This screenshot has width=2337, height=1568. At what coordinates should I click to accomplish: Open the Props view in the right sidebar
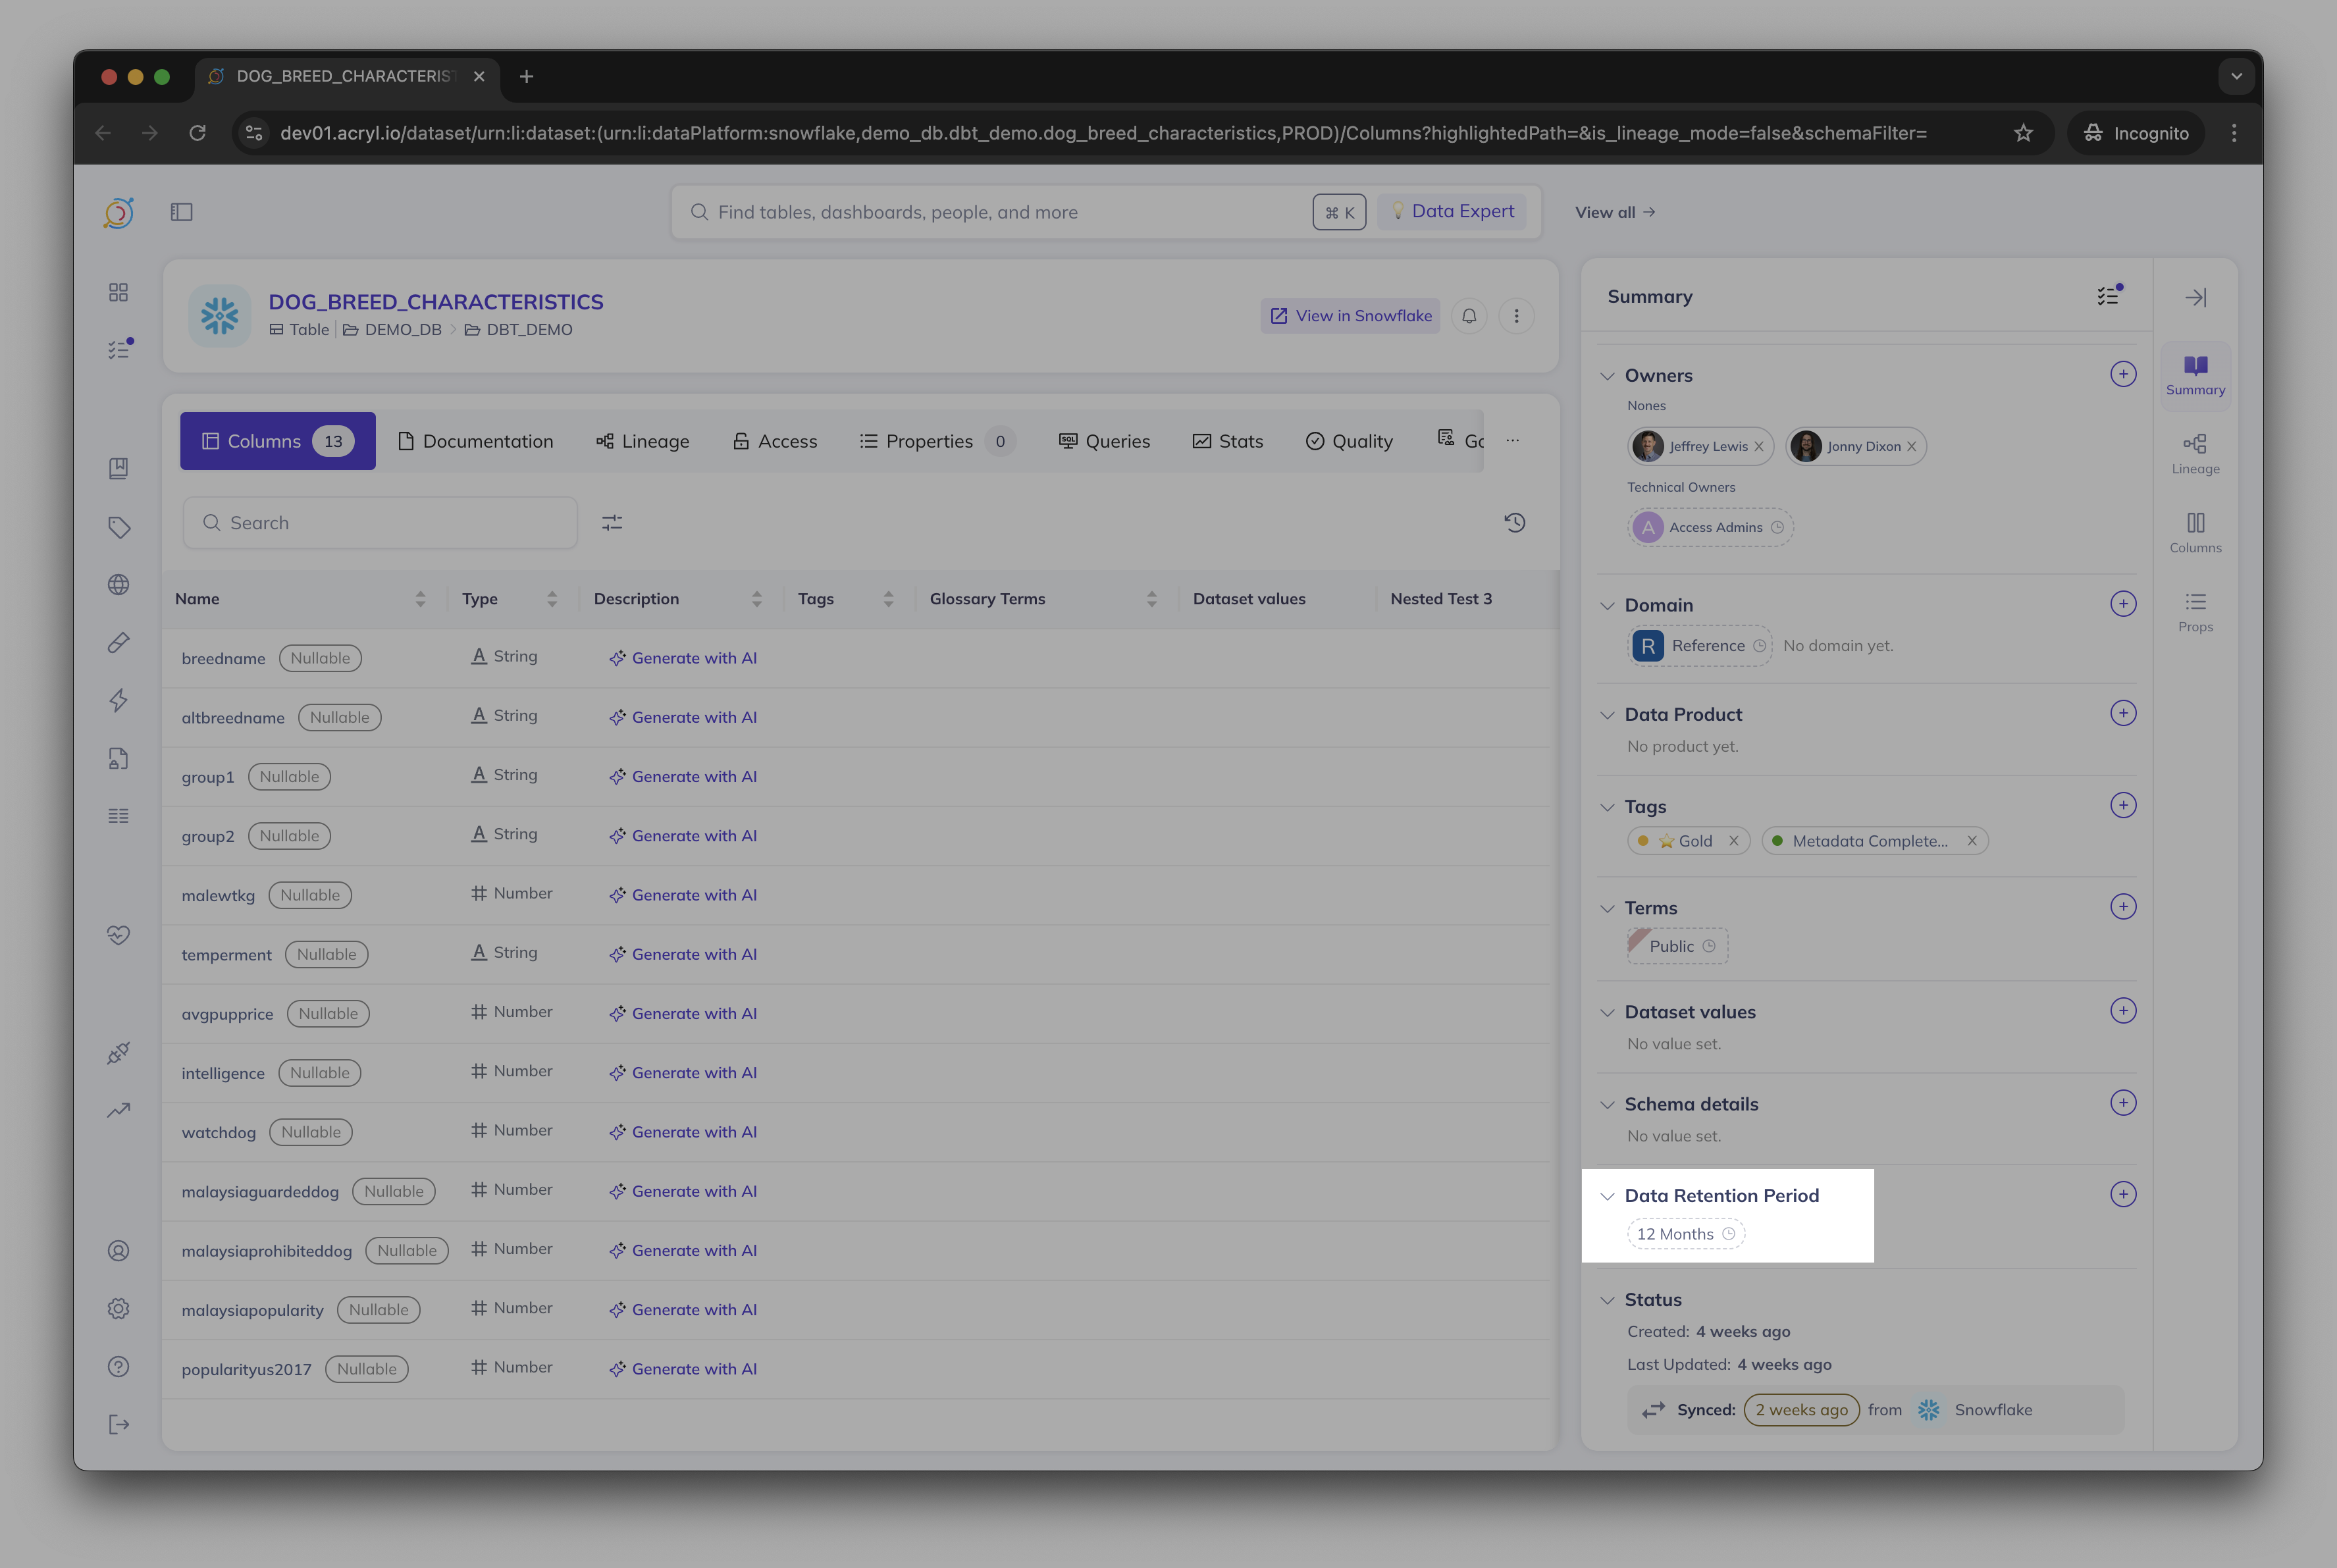(x=2195, y=612)
